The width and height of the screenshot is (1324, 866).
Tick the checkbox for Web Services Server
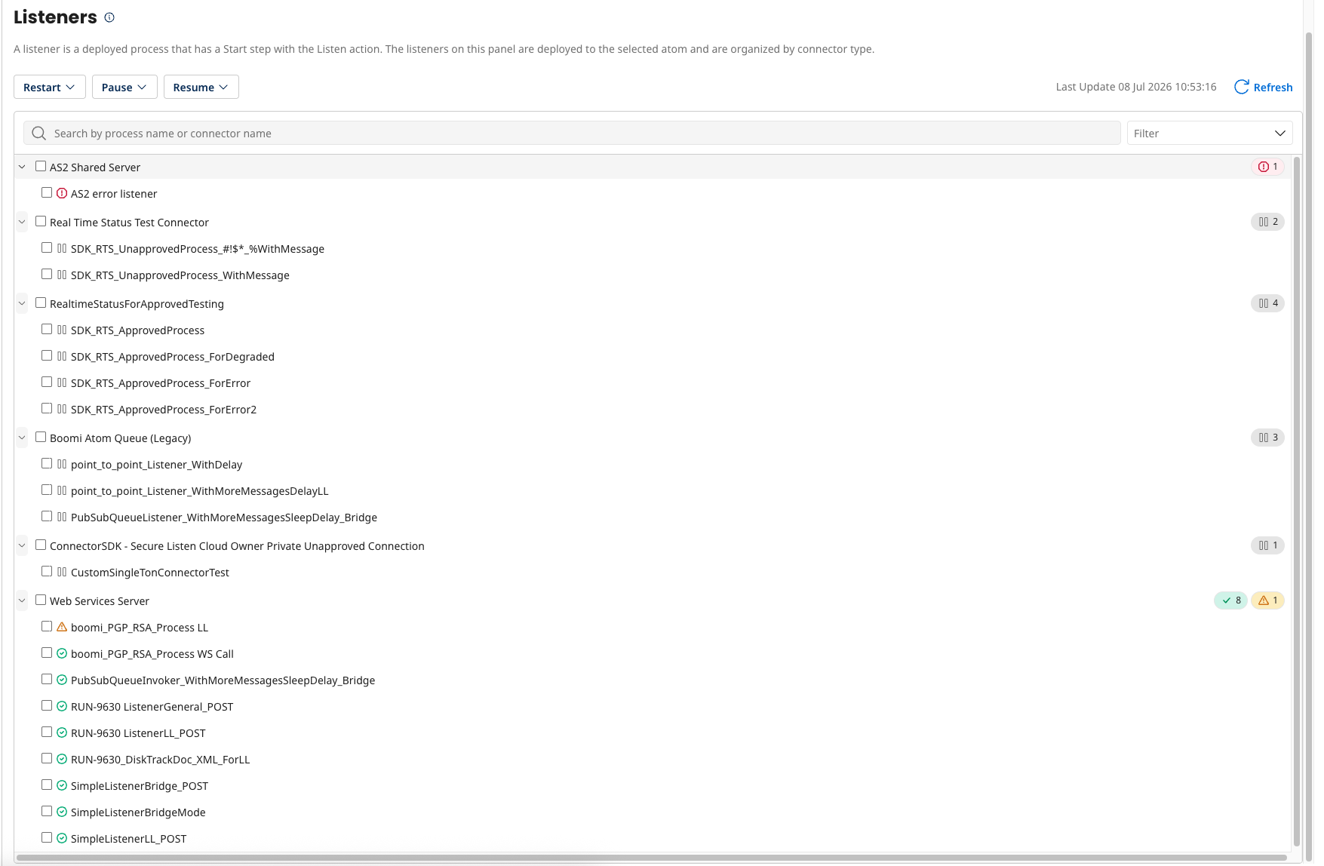(x=41, y=600)
